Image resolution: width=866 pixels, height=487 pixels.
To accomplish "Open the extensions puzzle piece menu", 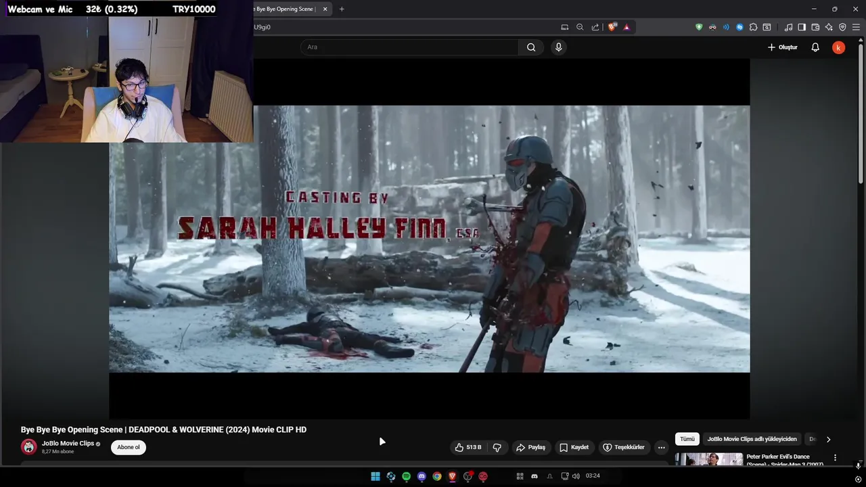I will tap(753, 27).
